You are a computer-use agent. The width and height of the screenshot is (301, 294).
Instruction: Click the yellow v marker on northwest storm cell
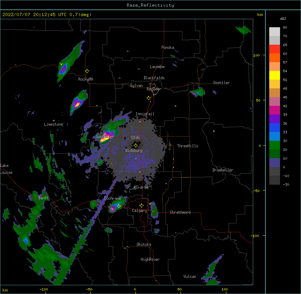61,64
